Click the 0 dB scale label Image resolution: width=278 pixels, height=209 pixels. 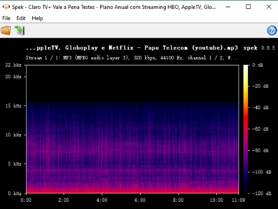pyautogui.click(x=257, y=65)
